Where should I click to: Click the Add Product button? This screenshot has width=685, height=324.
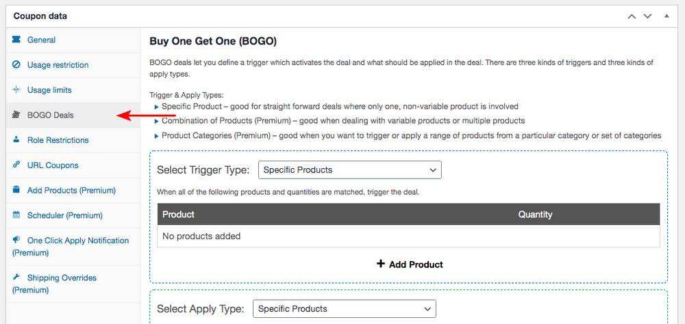tap(410, 265)
